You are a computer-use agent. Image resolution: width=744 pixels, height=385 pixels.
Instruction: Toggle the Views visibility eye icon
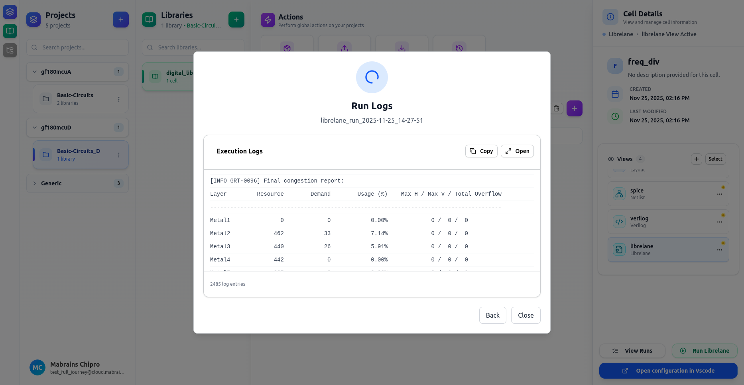pyautogui.click(x=610, y=159)
